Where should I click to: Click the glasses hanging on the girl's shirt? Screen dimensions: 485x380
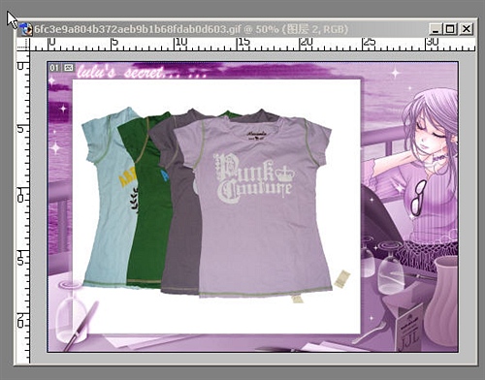point(419,198)
